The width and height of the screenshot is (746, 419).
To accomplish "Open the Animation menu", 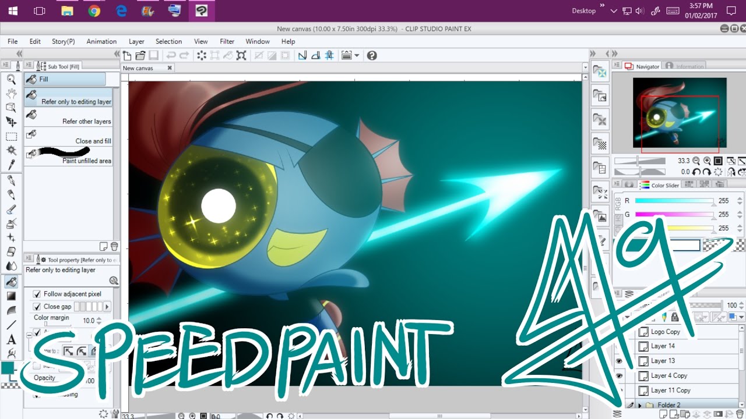I will coord(101,41).
